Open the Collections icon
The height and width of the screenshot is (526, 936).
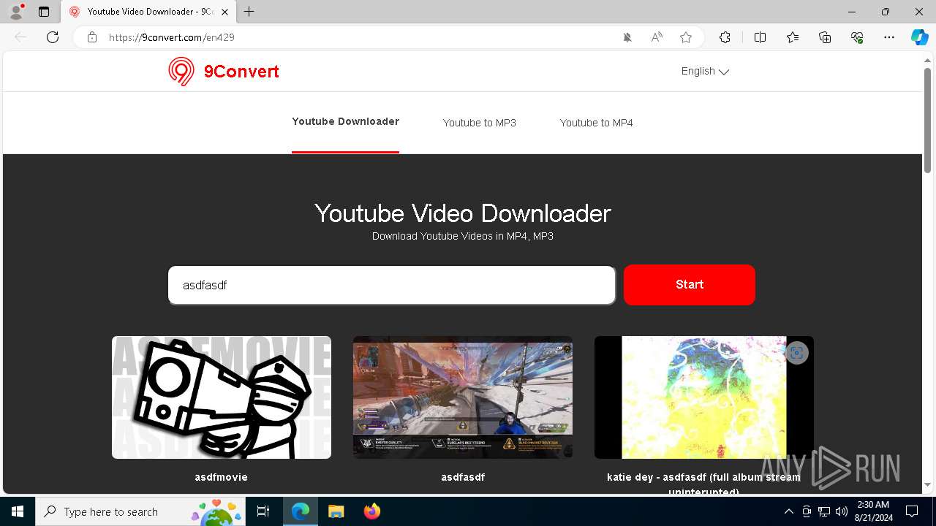825,37
